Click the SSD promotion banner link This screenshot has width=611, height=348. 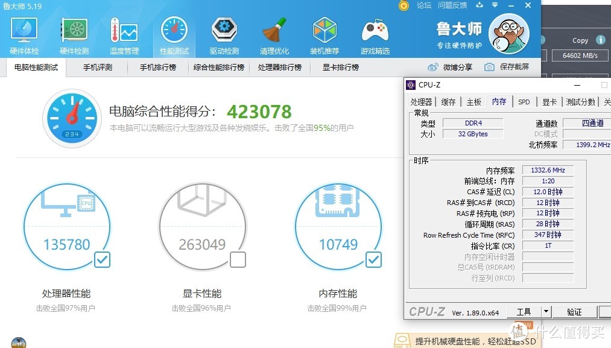pos(466,341)
